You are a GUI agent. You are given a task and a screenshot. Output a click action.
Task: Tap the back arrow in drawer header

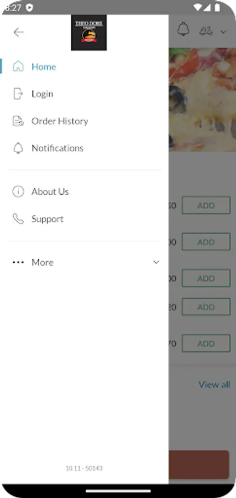pyautogui.click(x=19, y=32)
